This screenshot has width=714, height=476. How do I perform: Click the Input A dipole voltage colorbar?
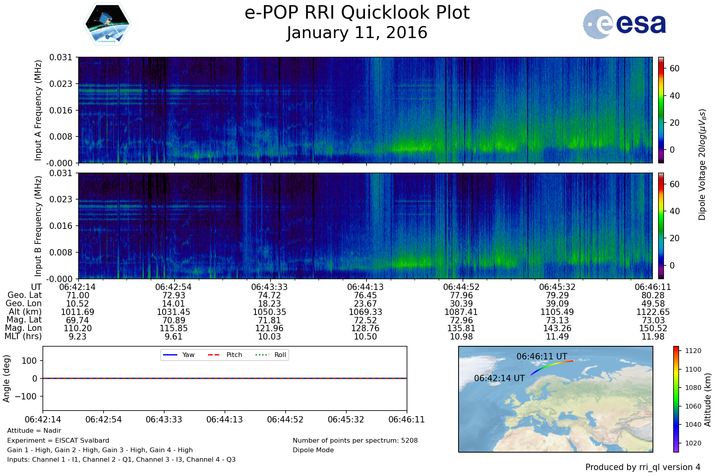(x=661, y=110)
